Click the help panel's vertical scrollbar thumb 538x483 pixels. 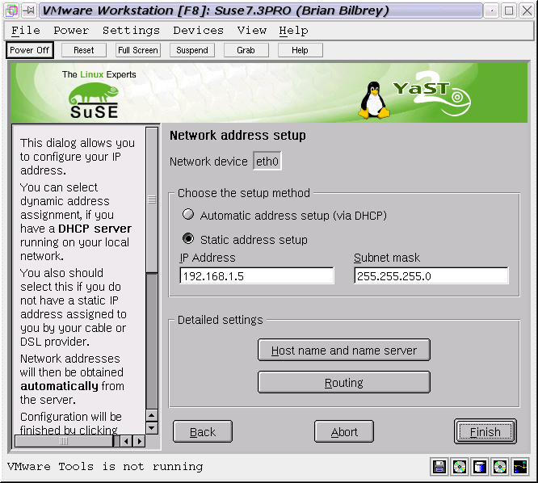151,199
